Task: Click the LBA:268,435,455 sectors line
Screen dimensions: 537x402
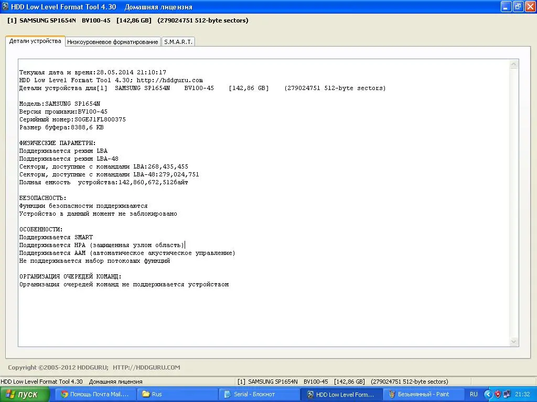Action: [x=104, y=167]
